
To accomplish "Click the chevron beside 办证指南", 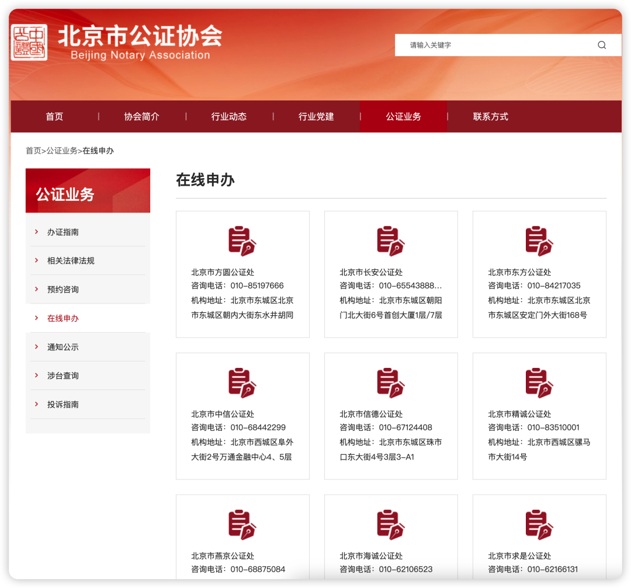I will [x=37, y=232].
